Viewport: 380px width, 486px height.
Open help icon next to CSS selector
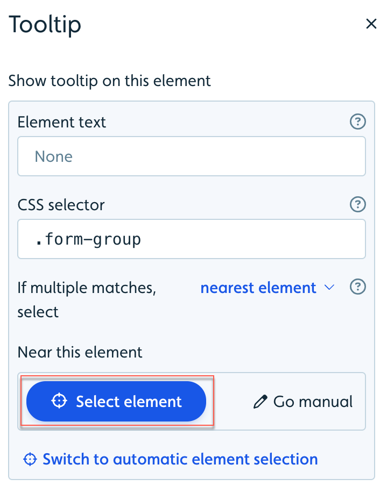(x=358, y=204)
